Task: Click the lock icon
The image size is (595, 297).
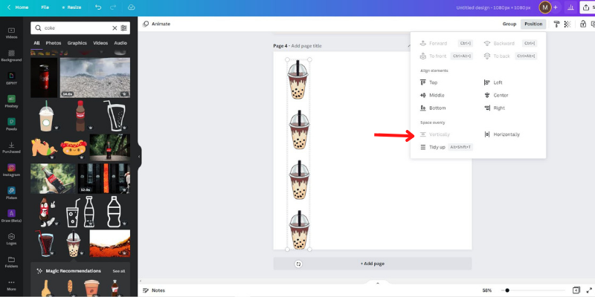Action: click(583, 24)
